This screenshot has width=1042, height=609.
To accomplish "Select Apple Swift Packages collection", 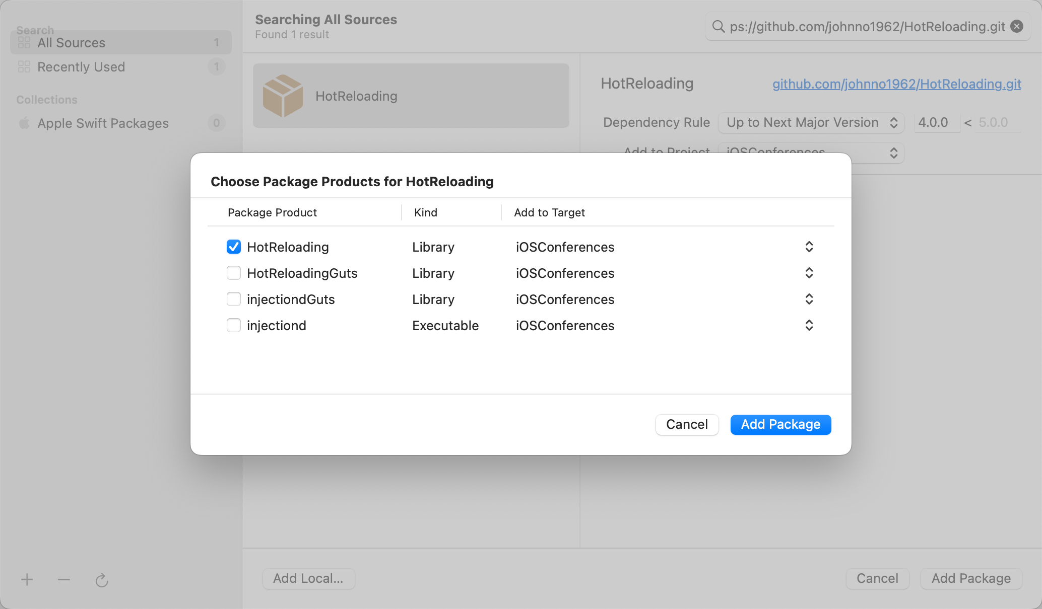I will click(x=121, y=123).
